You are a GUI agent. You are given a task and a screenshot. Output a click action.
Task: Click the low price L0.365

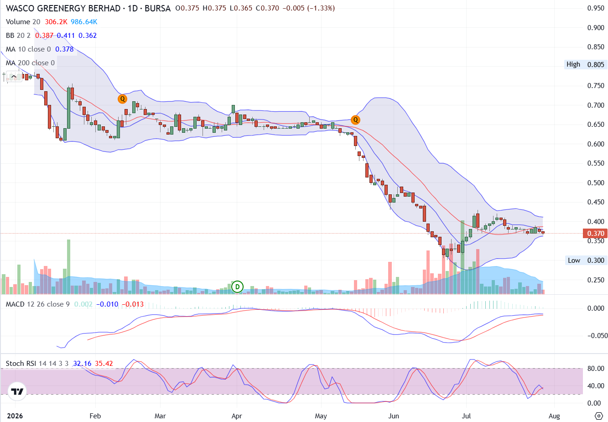point(240,8)
